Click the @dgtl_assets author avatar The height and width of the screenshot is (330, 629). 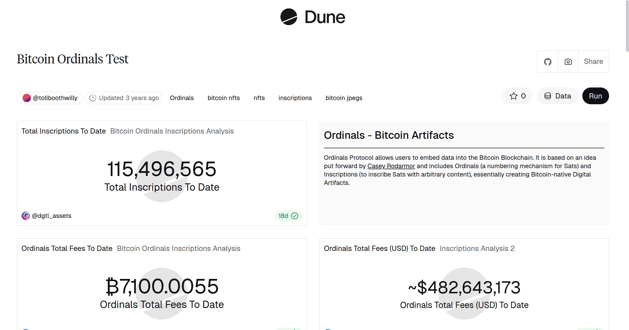point(26,216)
